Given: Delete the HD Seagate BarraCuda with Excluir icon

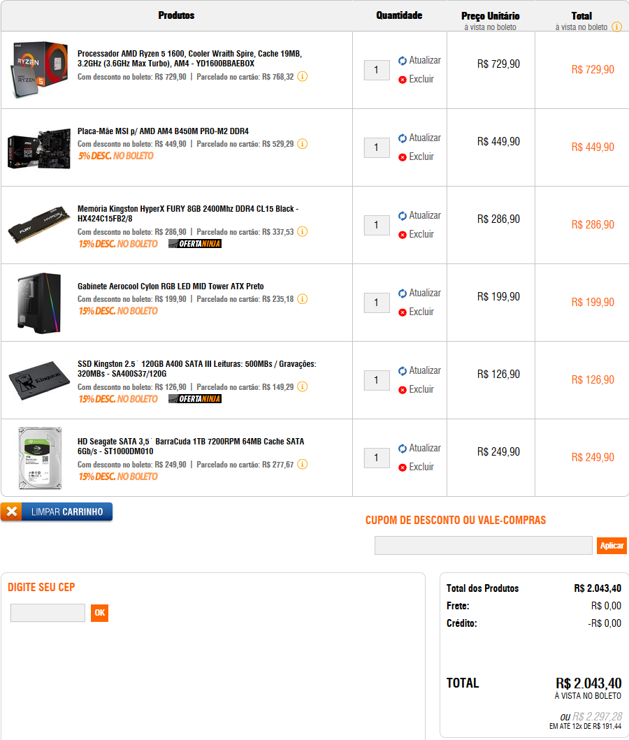Looking at the screenshot, I should [402, 467].
